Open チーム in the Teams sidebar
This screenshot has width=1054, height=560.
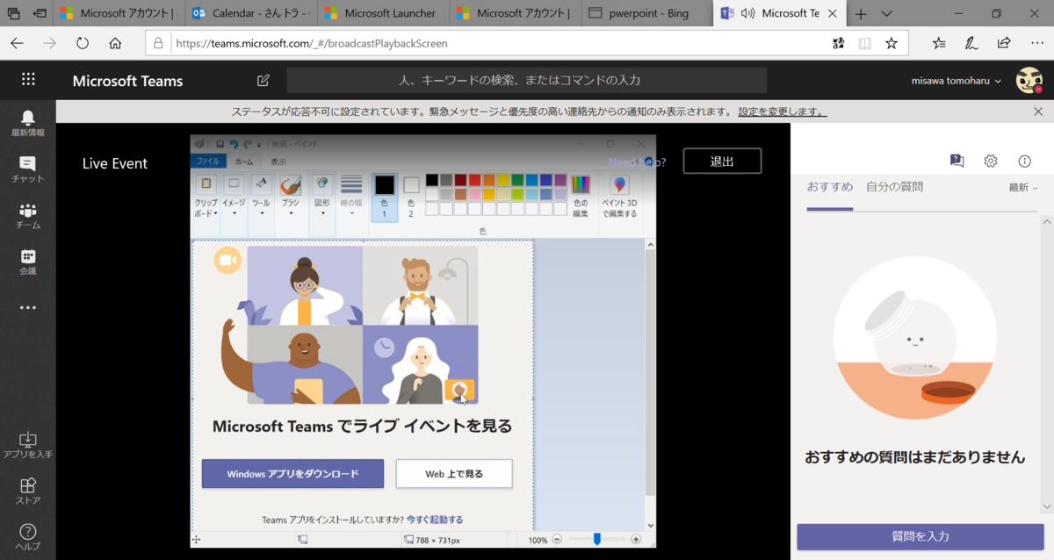(28, 216)
